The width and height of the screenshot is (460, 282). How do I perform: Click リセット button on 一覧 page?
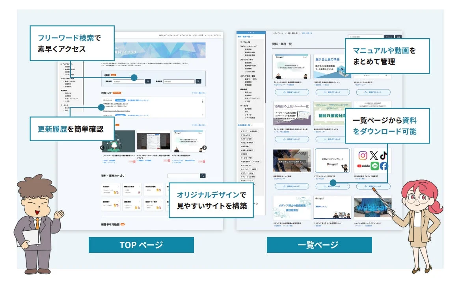point(389,37)
